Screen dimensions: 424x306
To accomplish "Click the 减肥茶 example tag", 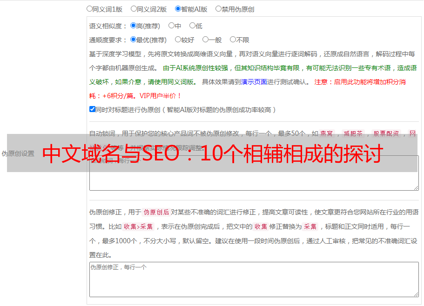I will click(x=353, y=133).
